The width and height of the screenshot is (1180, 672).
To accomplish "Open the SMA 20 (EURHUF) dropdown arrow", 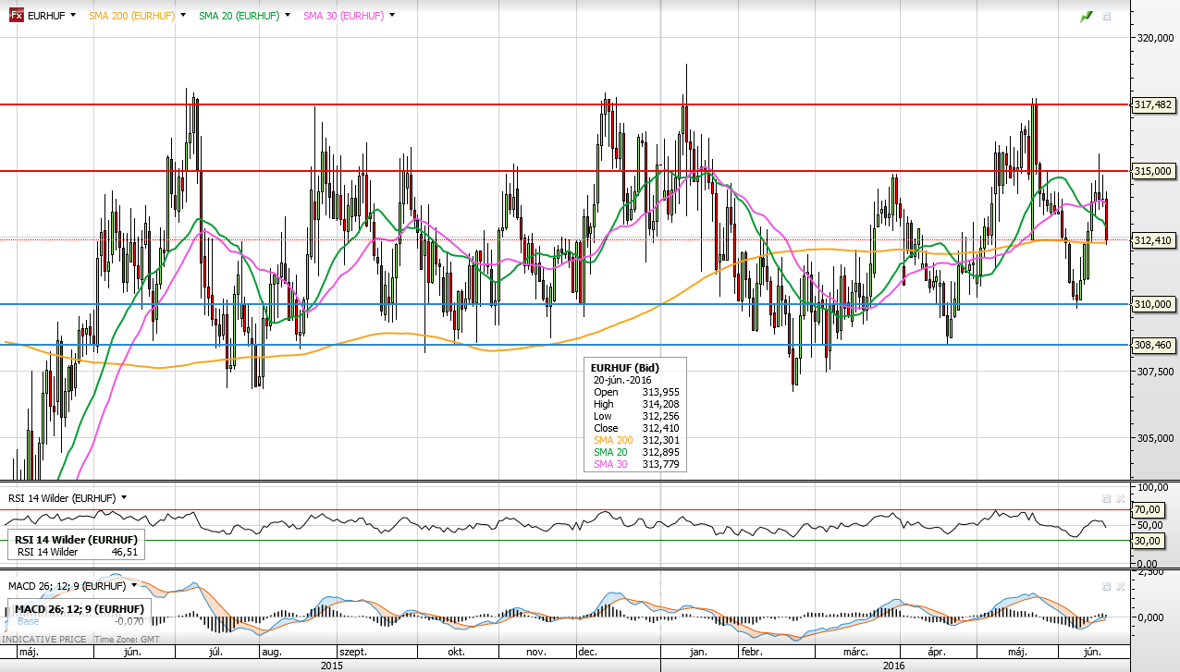I will 287,16.
